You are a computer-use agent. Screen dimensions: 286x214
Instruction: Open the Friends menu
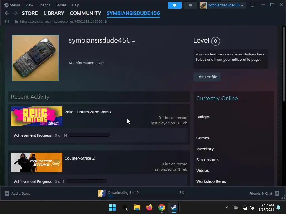(44, 5)
